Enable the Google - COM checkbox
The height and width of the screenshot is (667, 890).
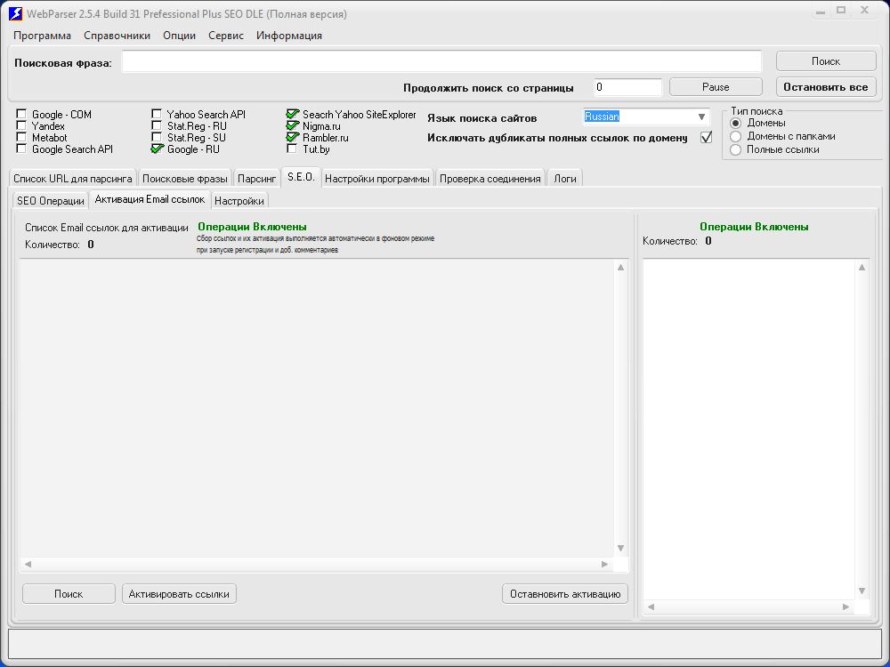coord(21,114)
